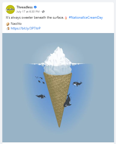Click the artist palette emoji
This screenshot has width=116, height=144.
[x=8, y=24]
